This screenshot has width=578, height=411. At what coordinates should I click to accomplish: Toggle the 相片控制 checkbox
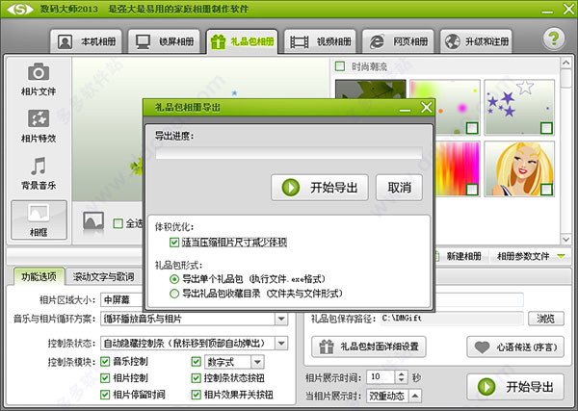pyautogui.click(x=105, y=378)
